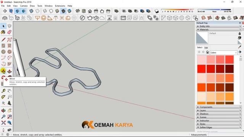244x137 pixels.
Task: Click the V-Ray render teapot icon
Action: tap(90, 18)
